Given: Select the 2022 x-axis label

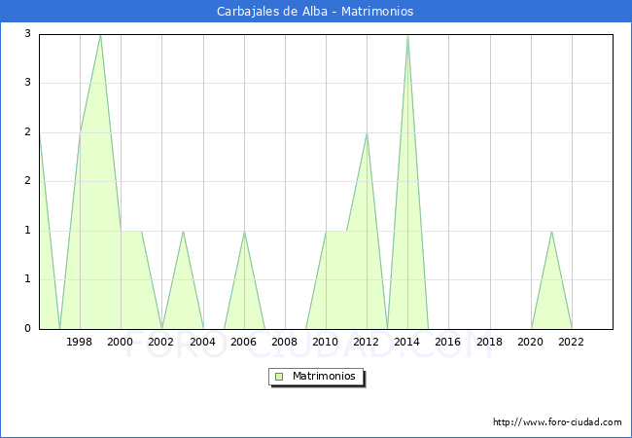Looking at the screenshot, I should point(571,342).
